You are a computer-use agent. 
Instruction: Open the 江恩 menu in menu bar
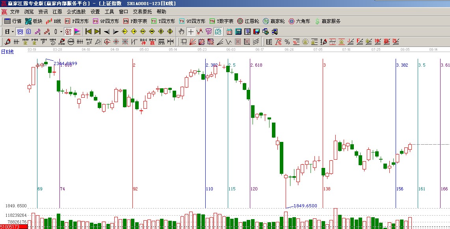[57, 12]
